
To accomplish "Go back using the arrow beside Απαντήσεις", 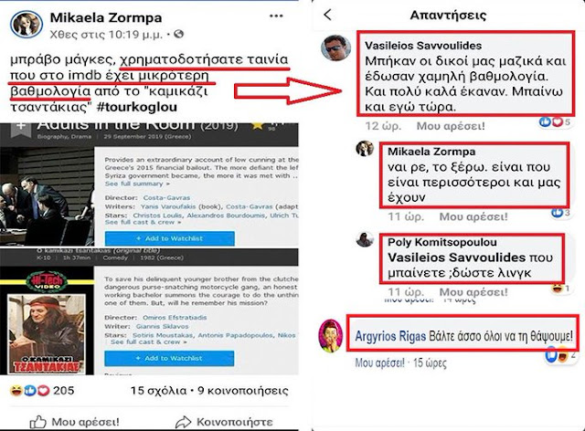I will click(327, 15).
